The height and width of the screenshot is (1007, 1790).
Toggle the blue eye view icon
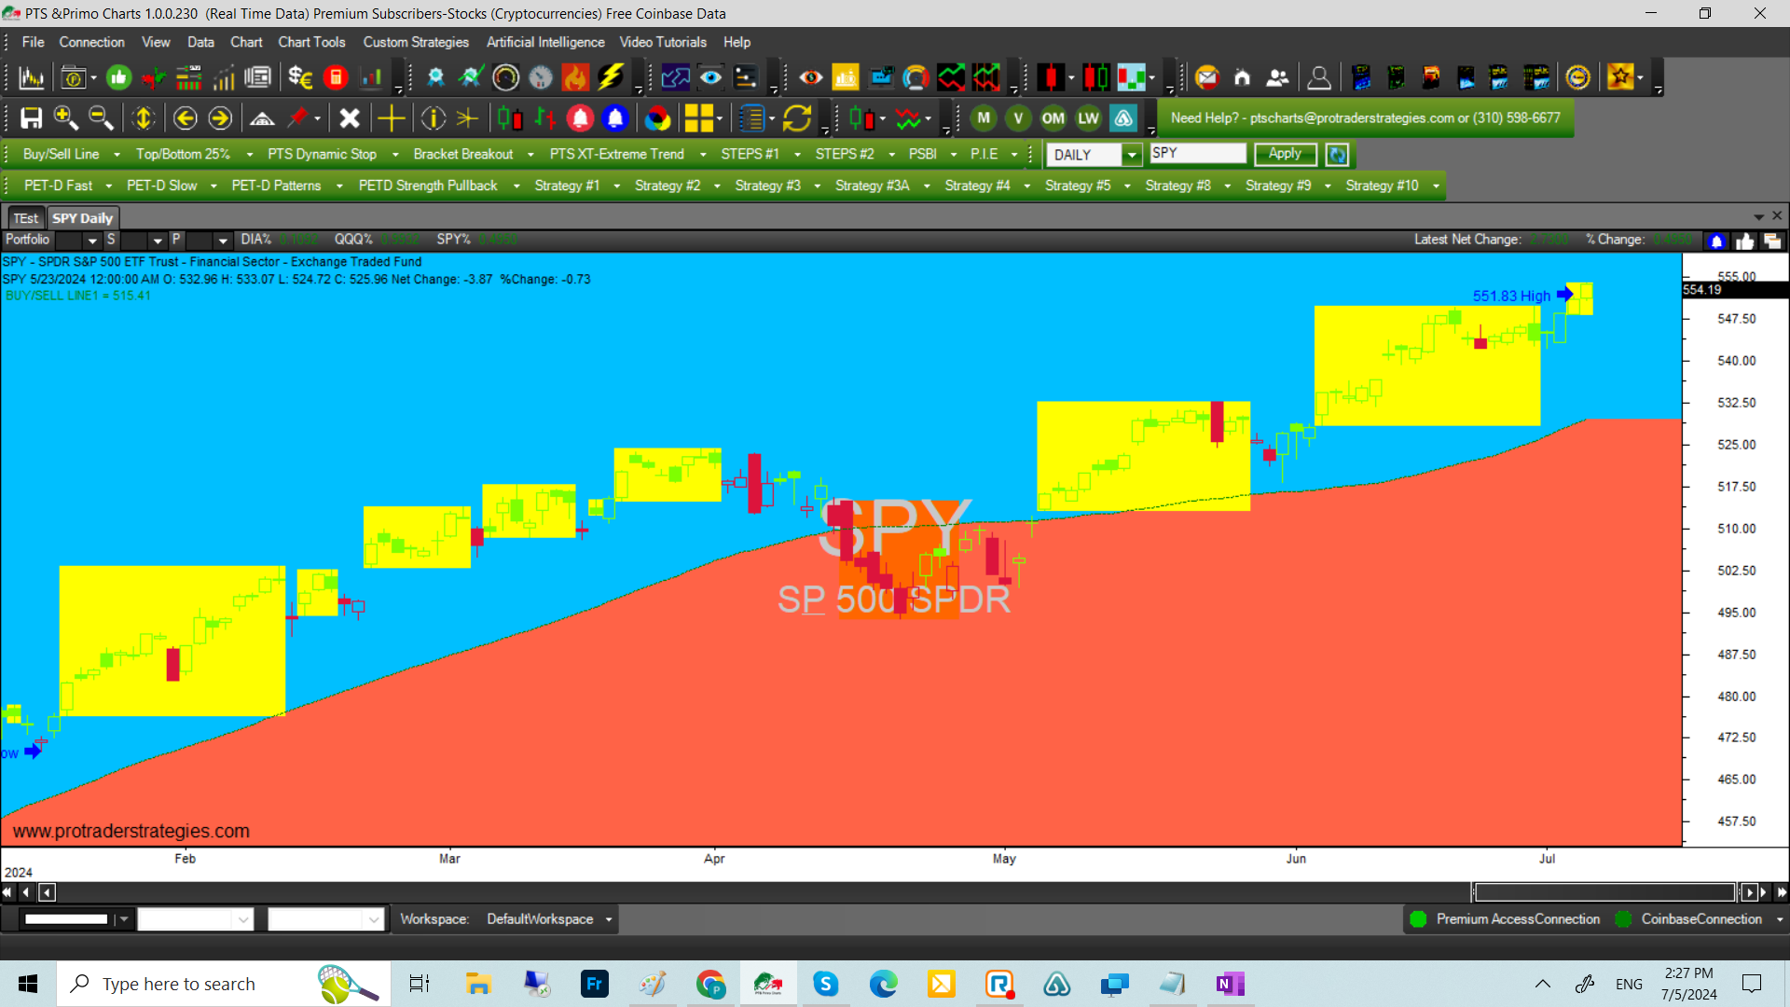pos(710,77)
